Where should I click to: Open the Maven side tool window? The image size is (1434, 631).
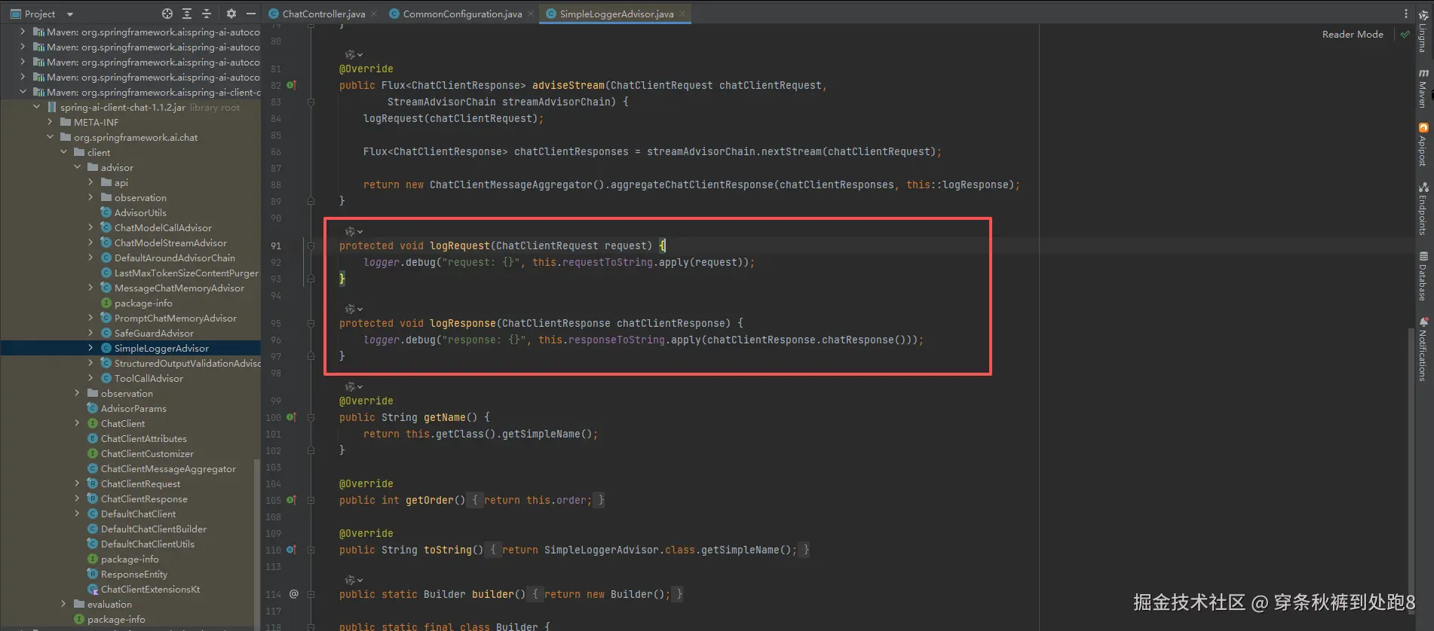click(1423, 89)
